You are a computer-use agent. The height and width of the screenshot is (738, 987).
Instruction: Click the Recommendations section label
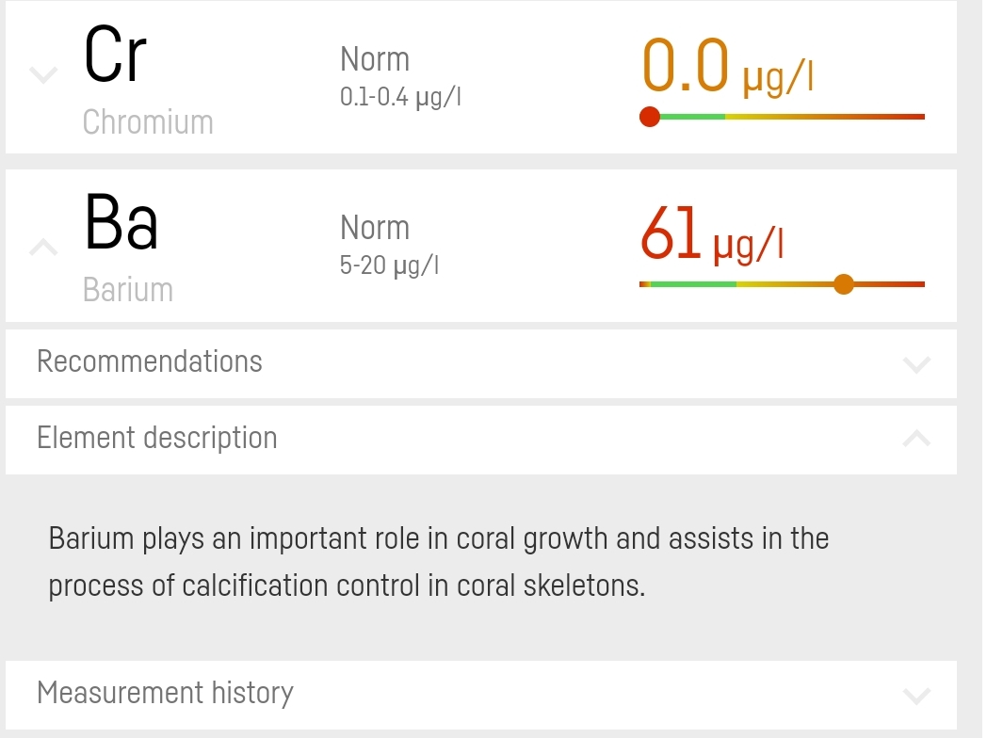[x=150, y=361]
